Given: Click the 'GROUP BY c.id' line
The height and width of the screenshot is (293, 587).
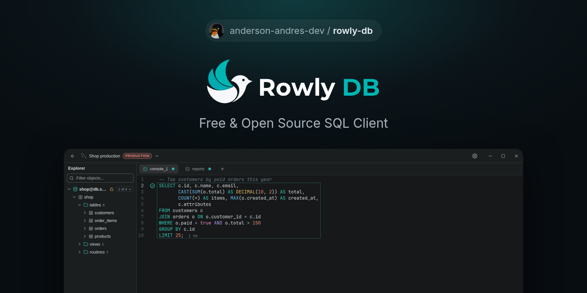Looking at the screenshot, I should click(177, 229).
